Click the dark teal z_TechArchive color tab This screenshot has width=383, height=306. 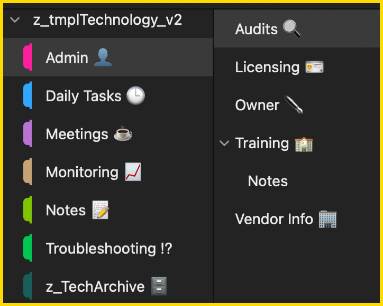tap(28, 286)
